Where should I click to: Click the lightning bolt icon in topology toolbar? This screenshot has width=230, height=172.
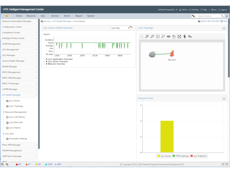[185, 36]
